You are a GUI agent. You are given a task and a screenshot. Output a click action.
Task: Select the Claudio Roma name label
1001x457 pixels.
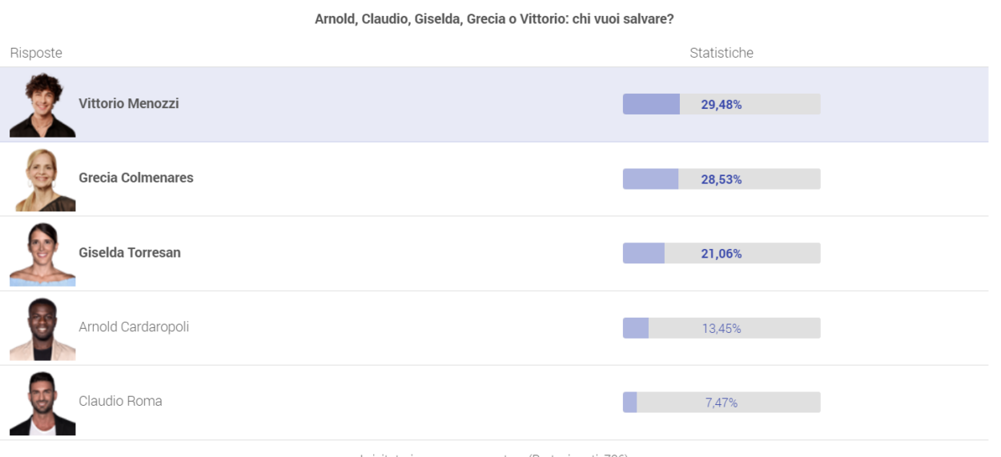[120, 401]
